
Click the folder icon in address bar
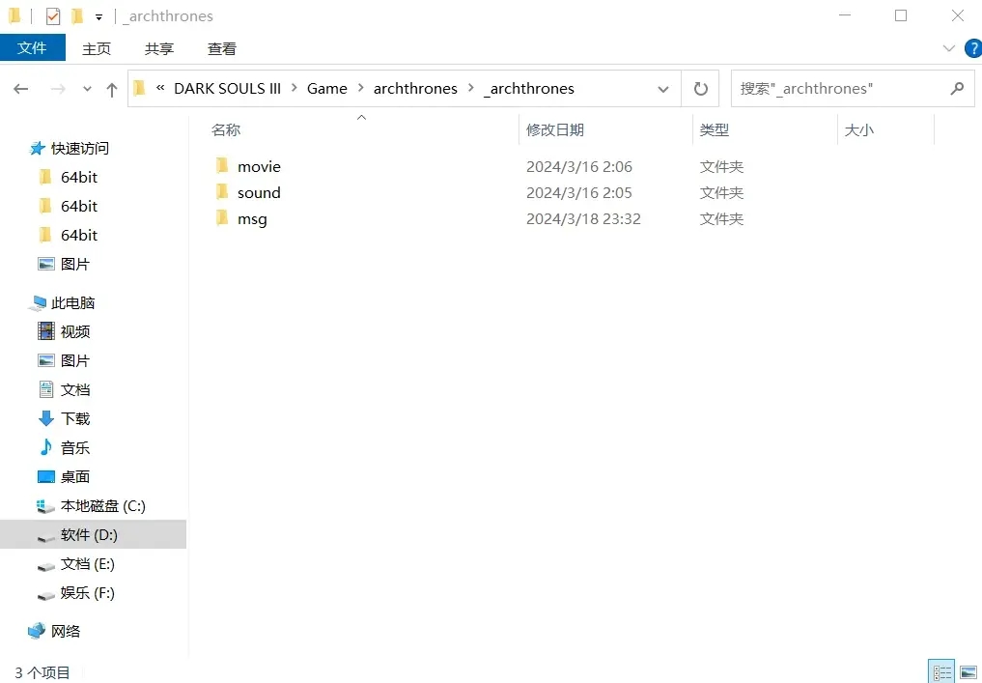point(140,88)
